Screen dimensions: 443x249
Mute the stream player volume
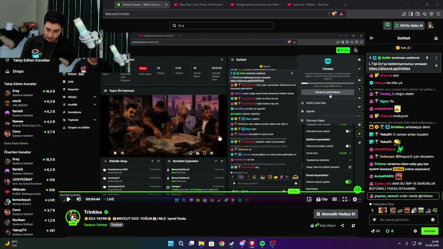79,199
